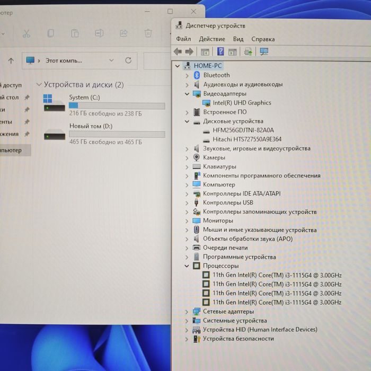Select the Мониторы display icon
Image resolution: width=371 pixels, height=371 pixels.
tap(197, 220)
